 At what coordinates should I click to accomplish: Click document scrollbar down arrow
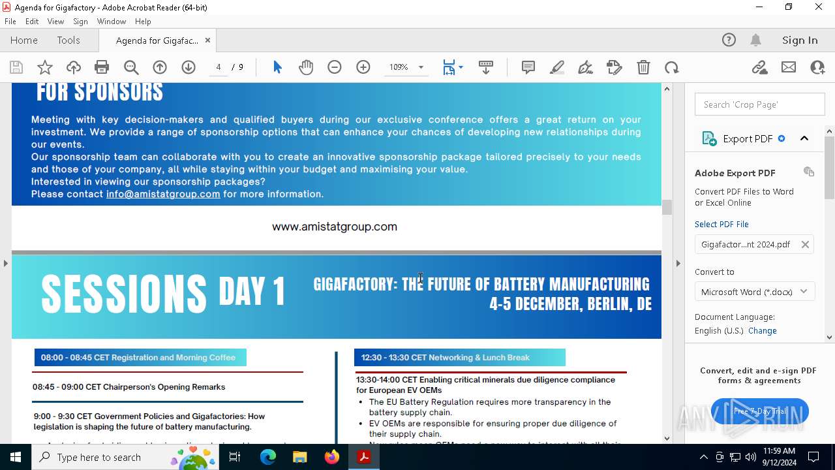(x=667, y=438)
